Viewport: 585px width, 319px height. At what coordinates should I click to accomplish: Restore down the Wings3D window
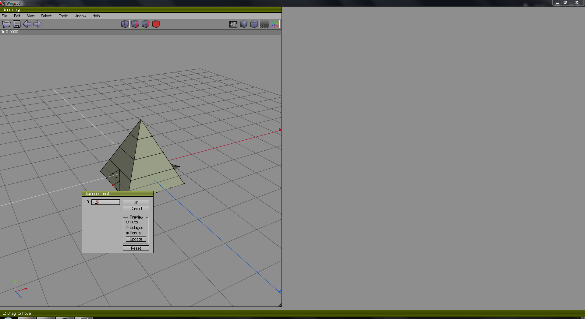pyautogui.click(x=565, y=3)
